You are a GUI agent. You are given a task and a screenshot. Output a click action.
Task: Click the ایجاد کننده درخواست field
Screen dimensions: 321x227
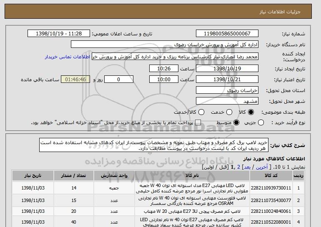pyautogui.click(x=175, y=57)
